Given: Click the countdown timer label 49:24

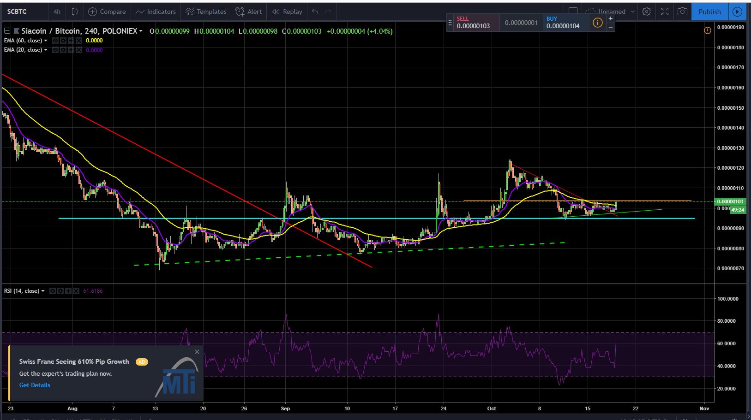Looking at the screenshot, I should point(738,210).
